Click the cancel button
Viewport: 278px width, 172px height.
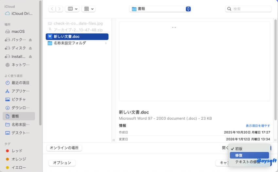point(222,163)
